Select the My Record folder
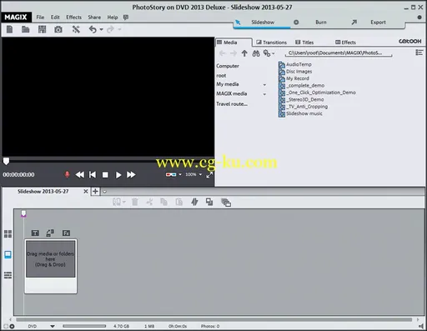The height and width of the screenshot is (331, 427). click(x=294, y=78)
